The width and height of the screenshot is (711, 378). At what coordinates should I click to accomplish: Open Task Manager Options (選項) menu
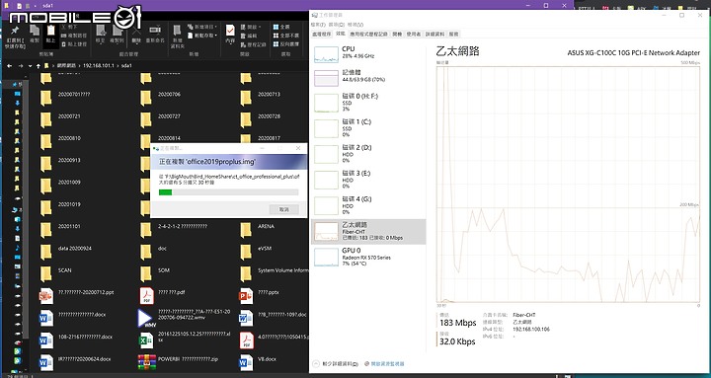pos(337,24)
